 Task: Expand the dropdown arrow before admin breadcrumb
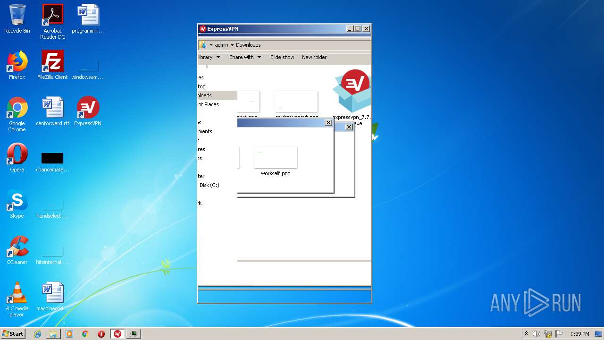[211, 45]
